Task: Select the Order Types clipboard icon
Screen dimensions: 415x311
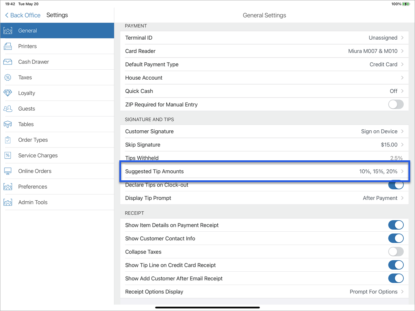Action: click(8, 140)
